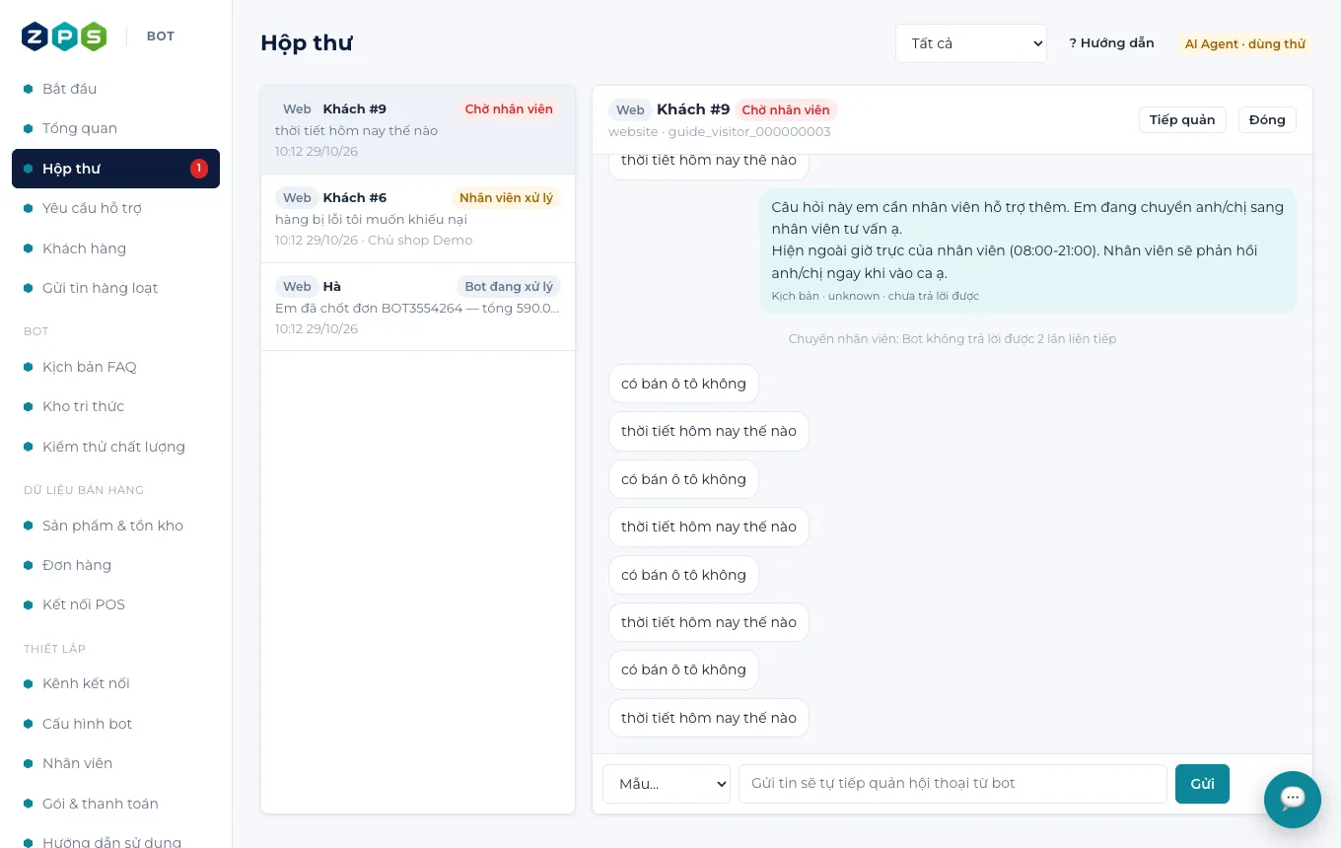Screen dimensions: 1341x848
Task: Click the unread badge on Hộp thư
Action: tap(199, 169)
